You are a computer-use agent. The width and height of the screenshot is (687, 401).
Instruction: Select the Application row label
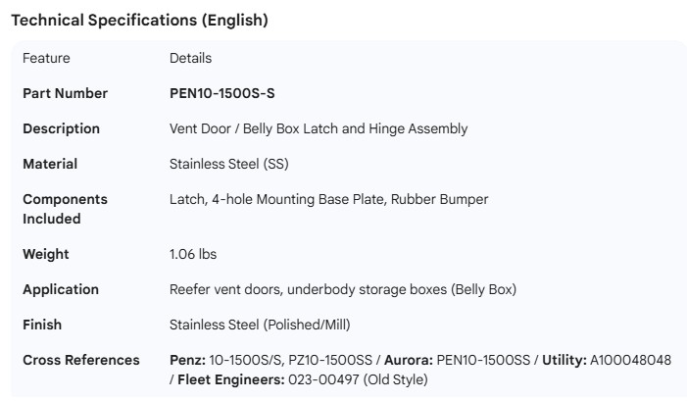point(61,289)
